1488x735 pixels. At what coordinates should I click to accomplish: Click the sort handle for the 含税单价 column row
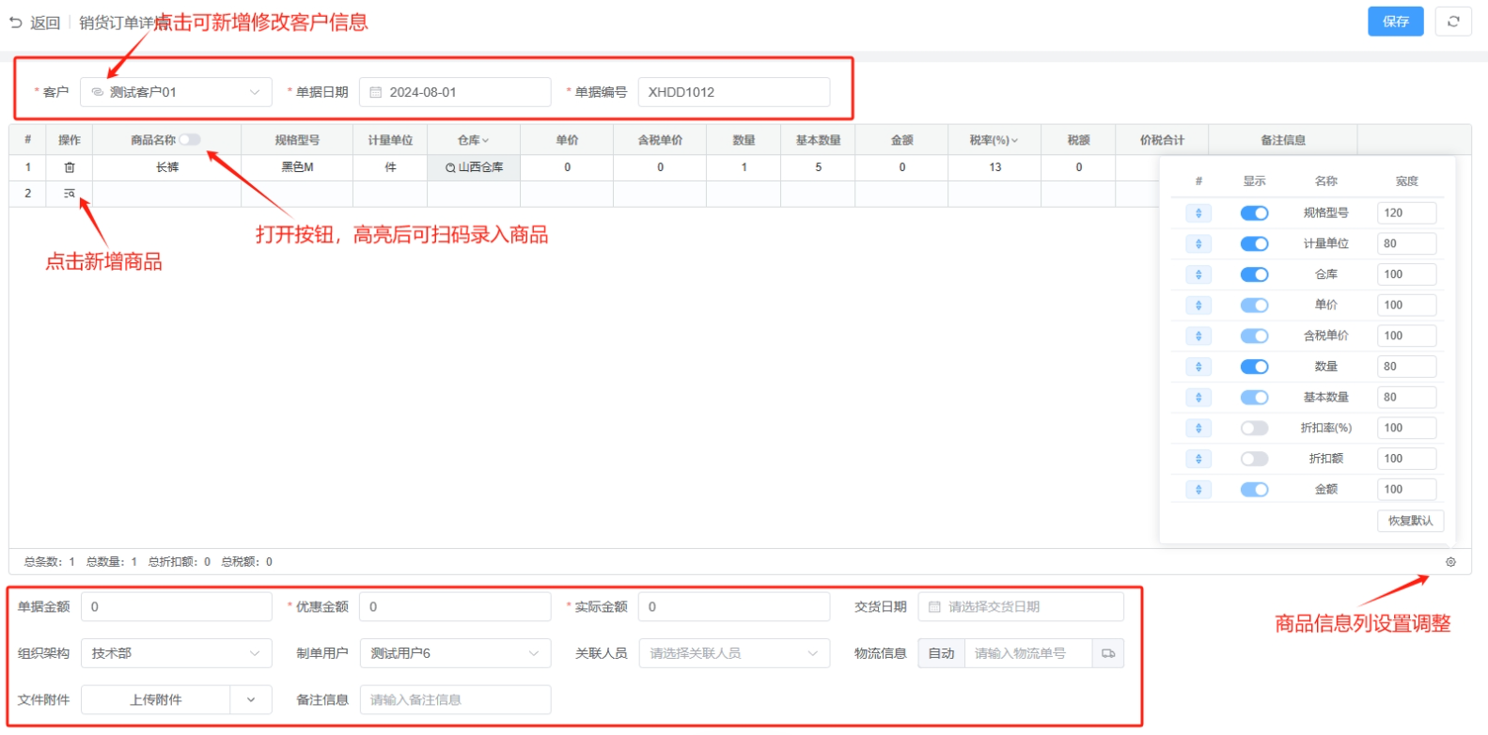1198,336
